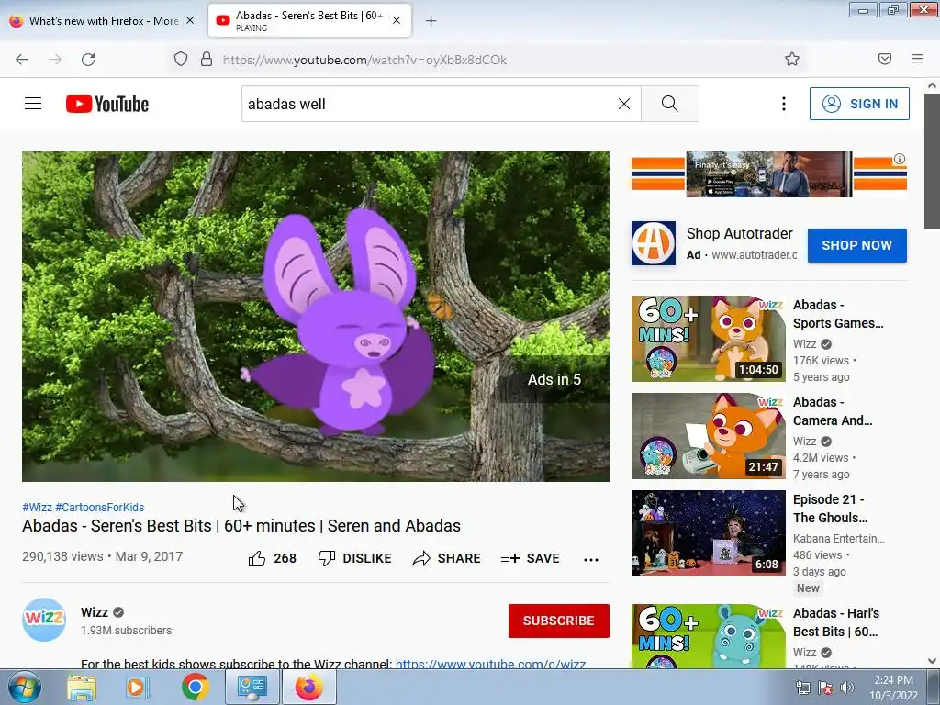The image size is (940, 705).
Task: Bookmark this page with star icon
Action: pos(792,59)
